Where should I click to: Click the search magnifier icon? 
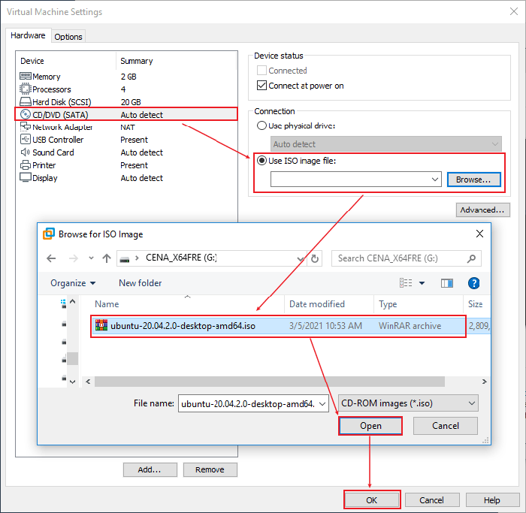pyautogui.click(x=471, y=258)
